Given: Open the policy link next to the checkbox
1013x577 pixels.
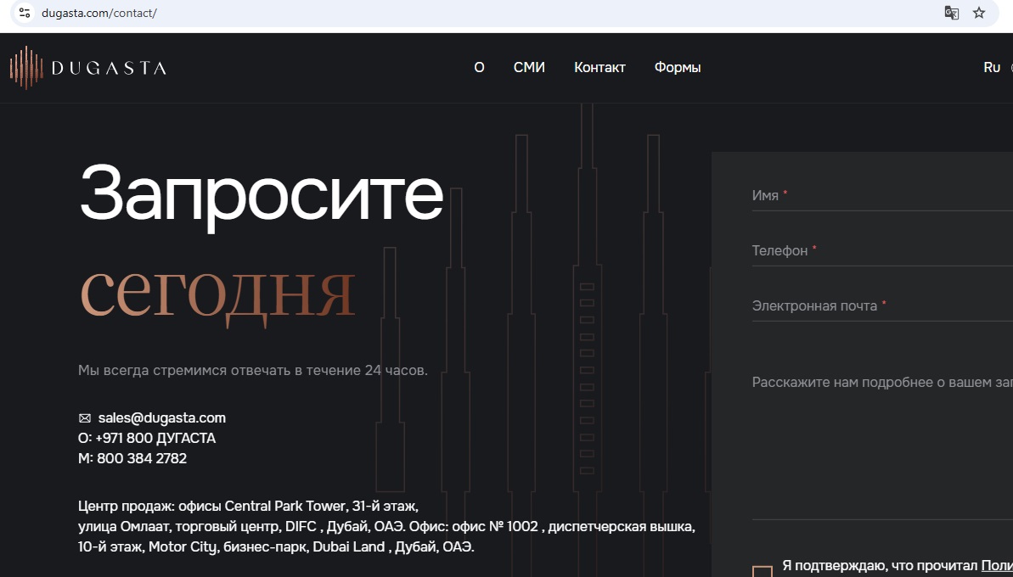Looking at the screenshot, I should (x=996, y=565).
